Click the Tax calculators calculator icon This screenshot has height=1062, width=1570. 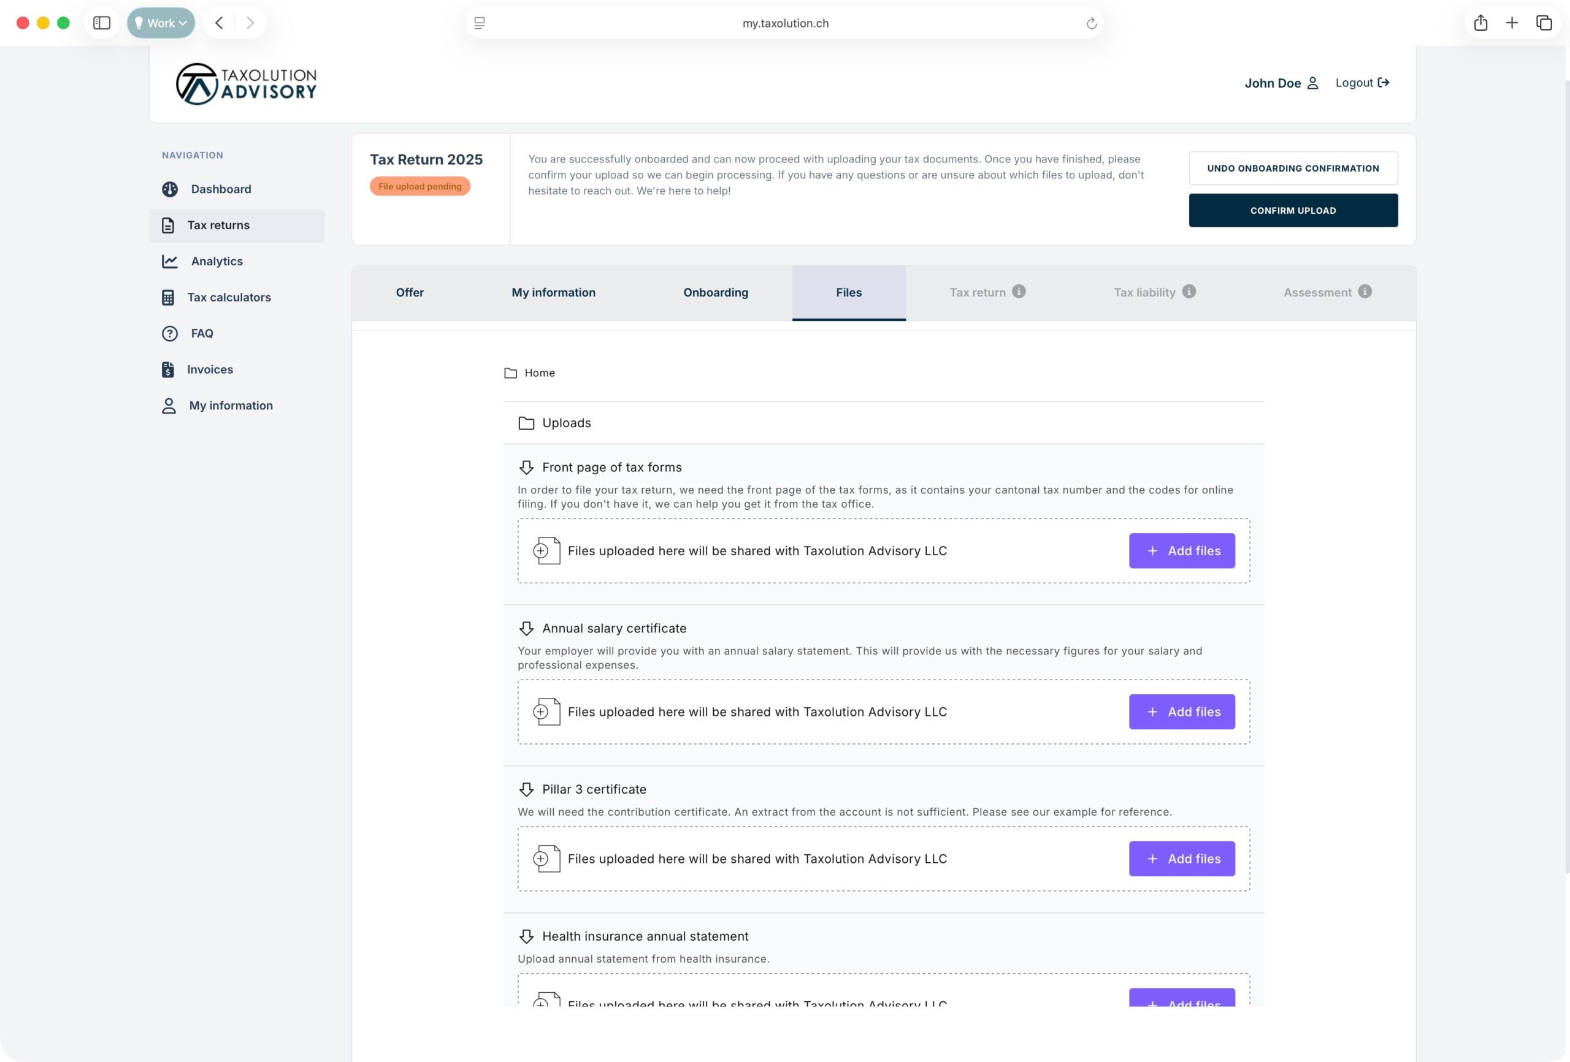pyautogui.click(x=167, y=297)
